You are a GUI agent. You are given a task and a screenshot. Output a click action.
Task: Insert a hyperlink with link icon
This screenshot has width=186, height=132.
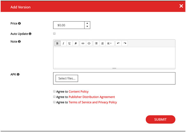click(x=83, y=43)
